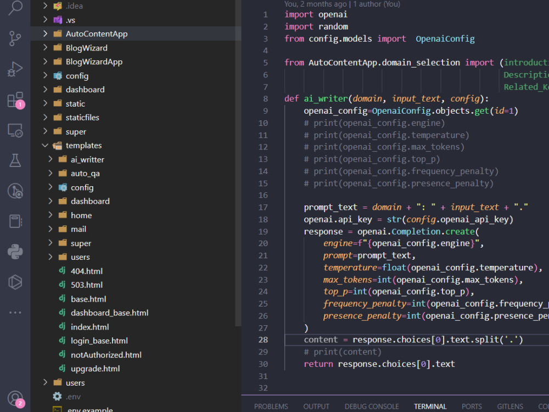Expand the ai_writter folder
Image resolution: width=549 pixels, height=412 pixels.
tap(51, 159)
